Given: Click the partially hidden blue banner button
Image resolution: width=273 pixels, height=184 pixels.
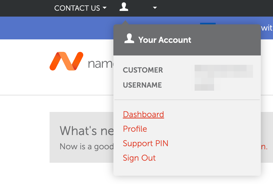Looking at the screenshot, I should (x=208, y=24).
